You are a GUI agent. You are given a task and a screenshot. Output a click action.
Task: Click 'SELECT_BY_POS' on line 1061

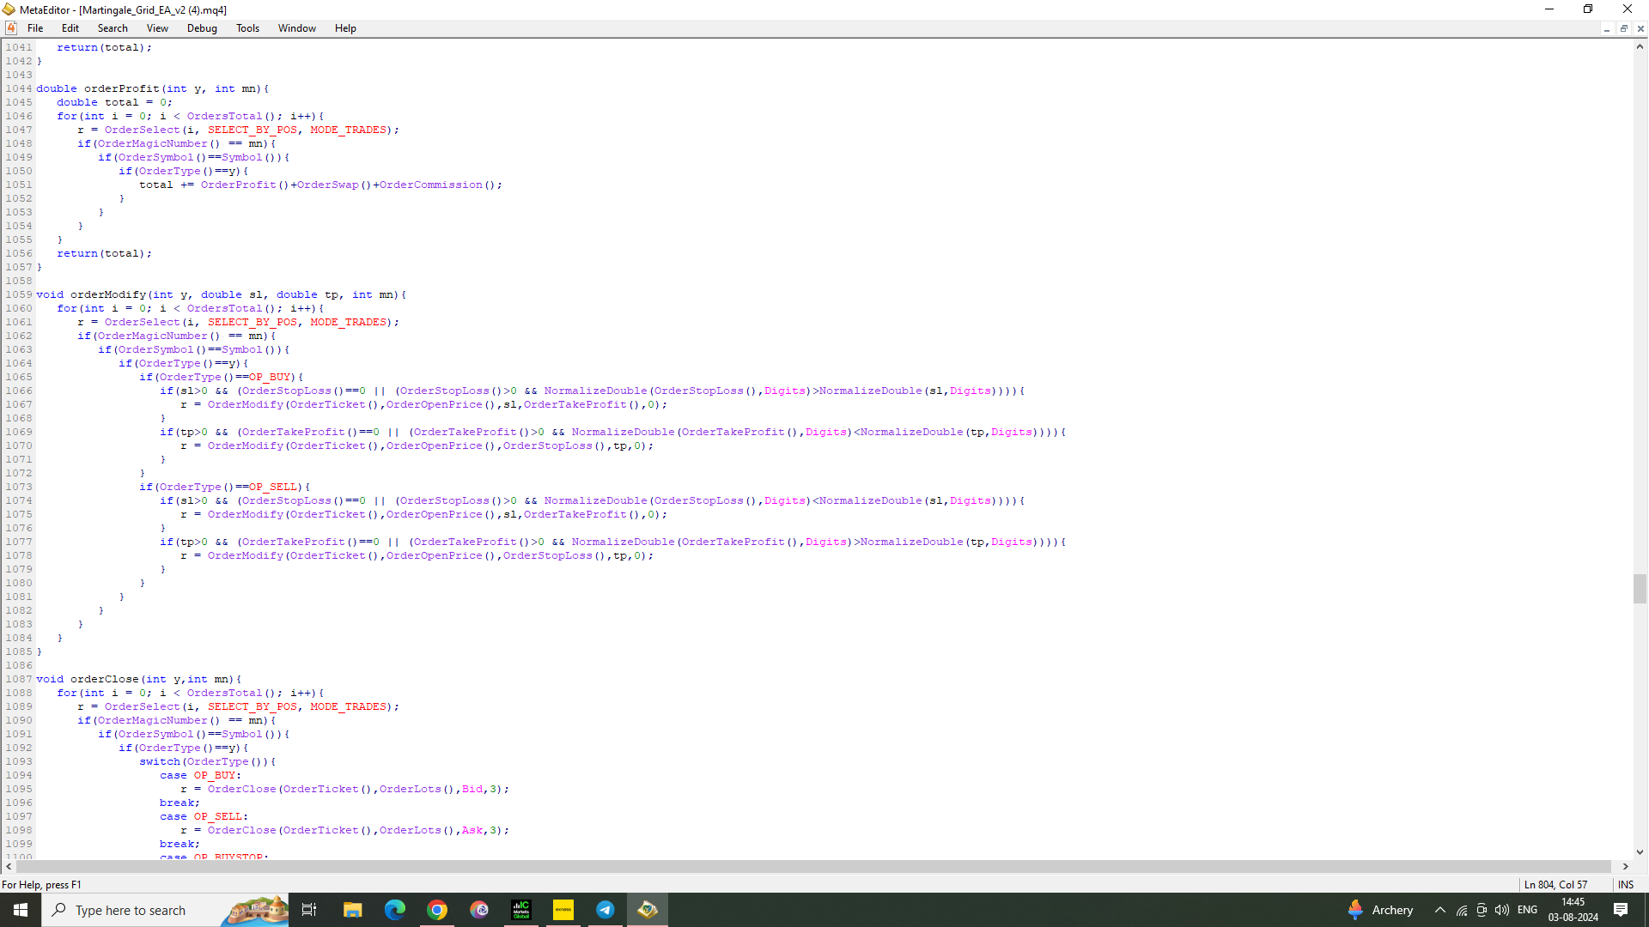click(253, 322)
